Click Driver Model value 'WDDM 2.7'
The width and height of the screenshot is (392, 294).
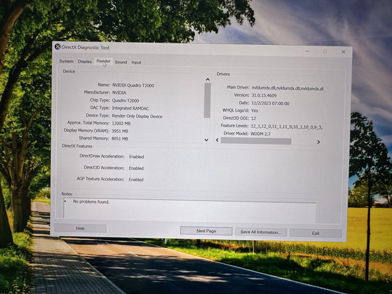260,134
